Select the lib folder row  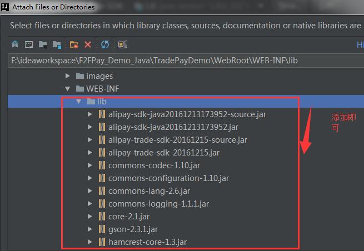coord(186,102)
